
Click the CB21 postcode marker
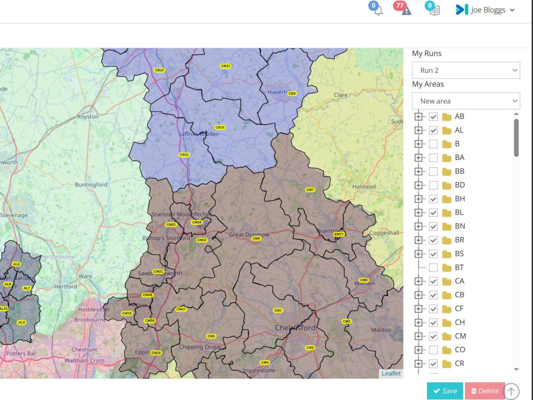coord(225,66)
